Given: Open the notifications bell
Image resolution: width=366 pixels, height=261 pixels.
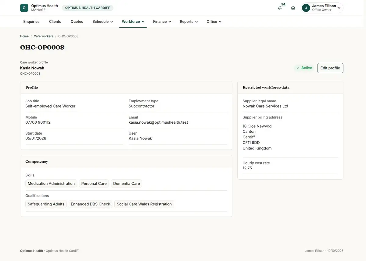Looking at the screenshot, I should 280,8.
